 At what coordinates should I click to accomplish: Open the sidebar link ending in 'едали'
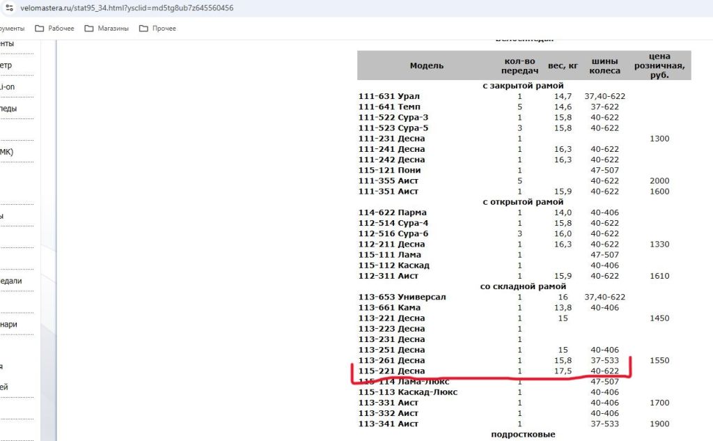[x=10, y=281]
